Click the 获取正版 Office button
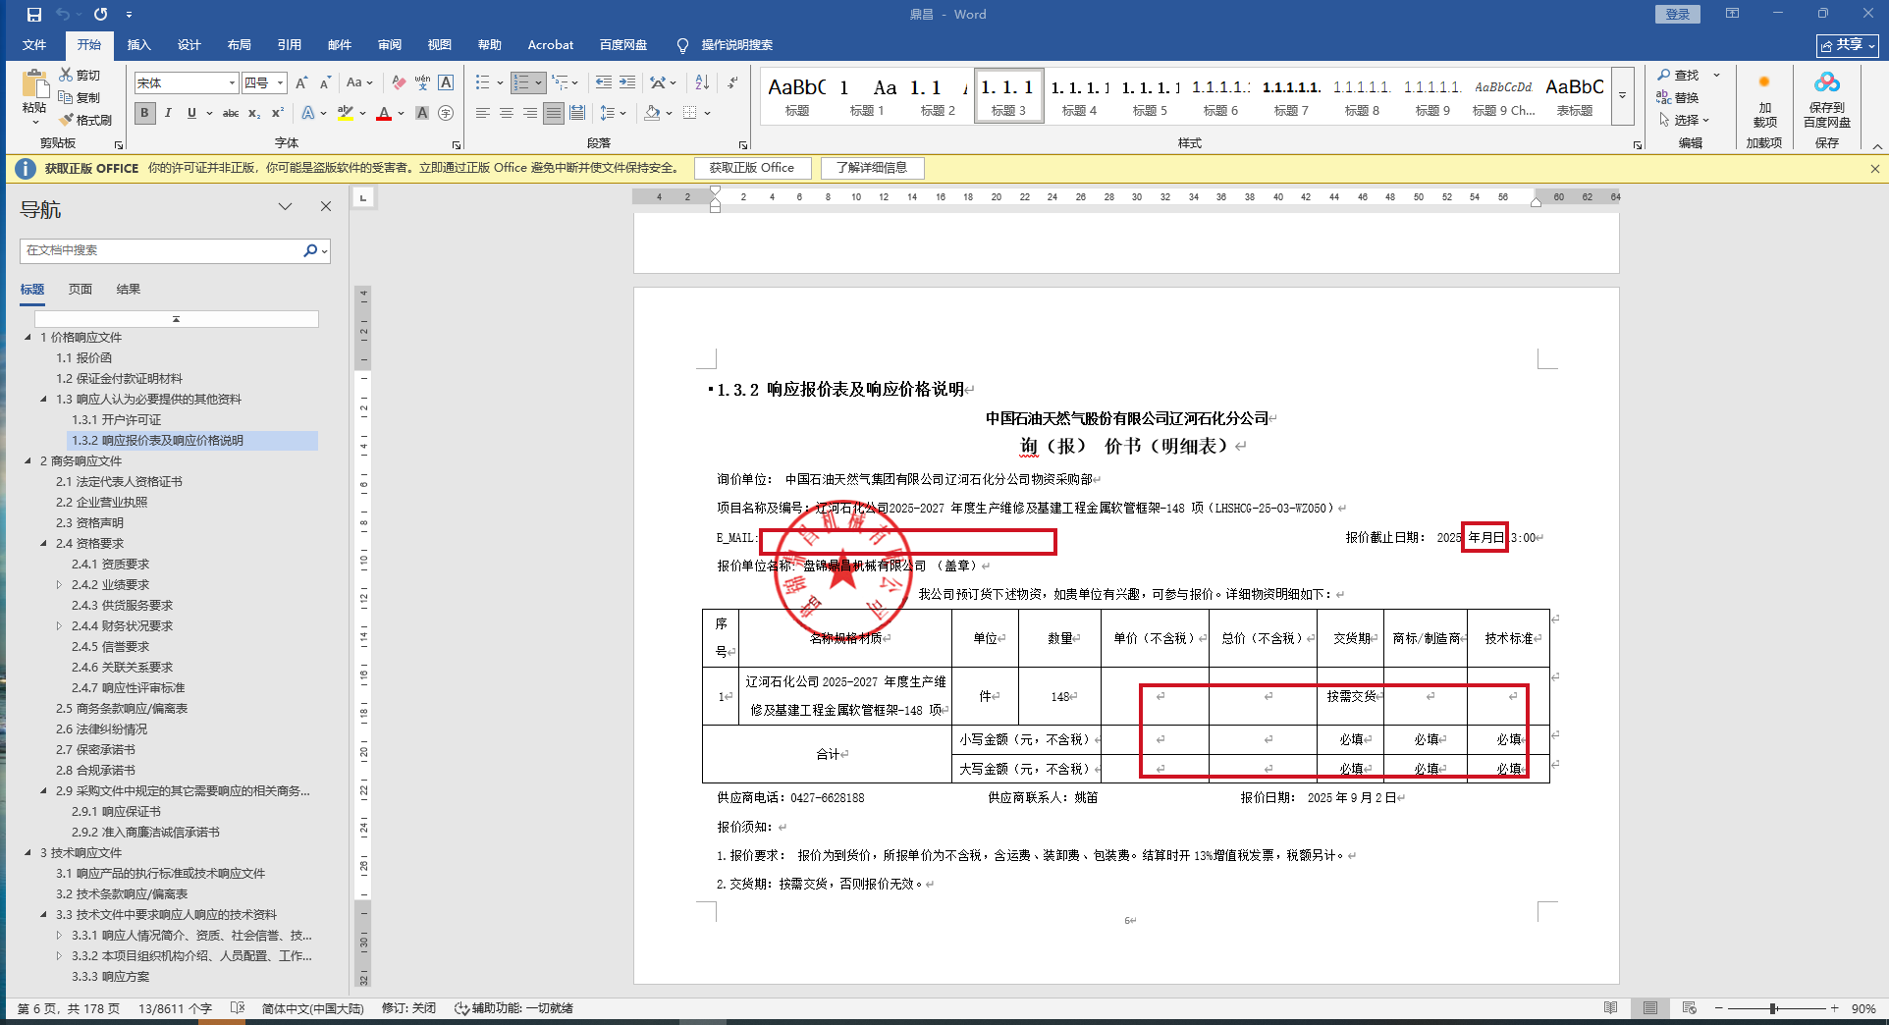Screen dimensions: 1889x1025 [x=751, y=168]
